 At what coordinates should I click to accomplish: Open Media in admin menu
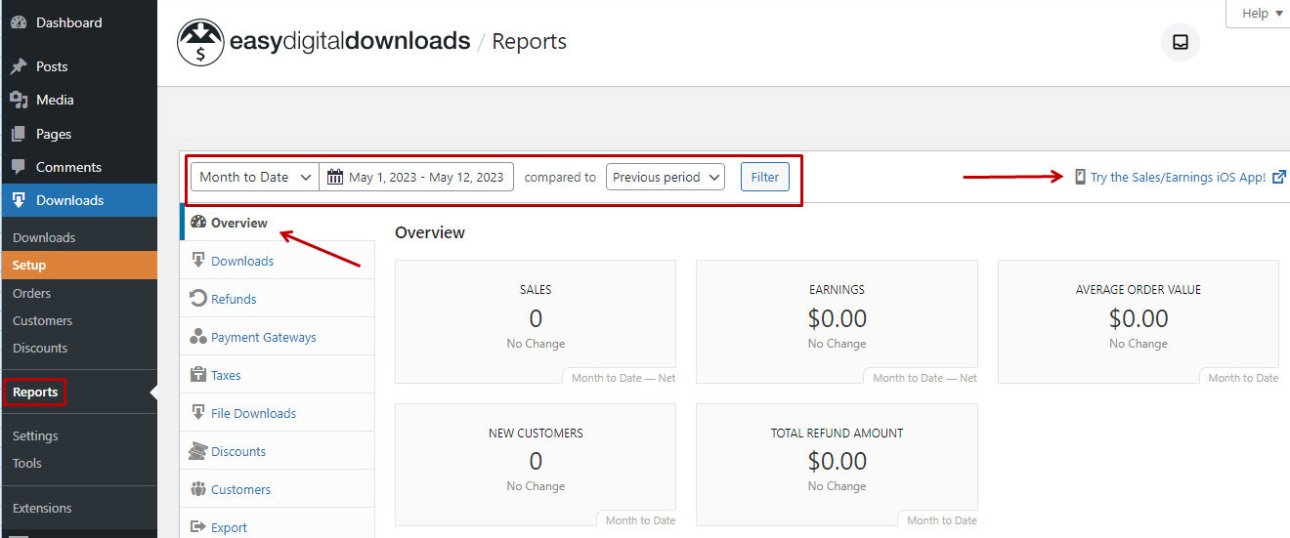pos(78,100)
